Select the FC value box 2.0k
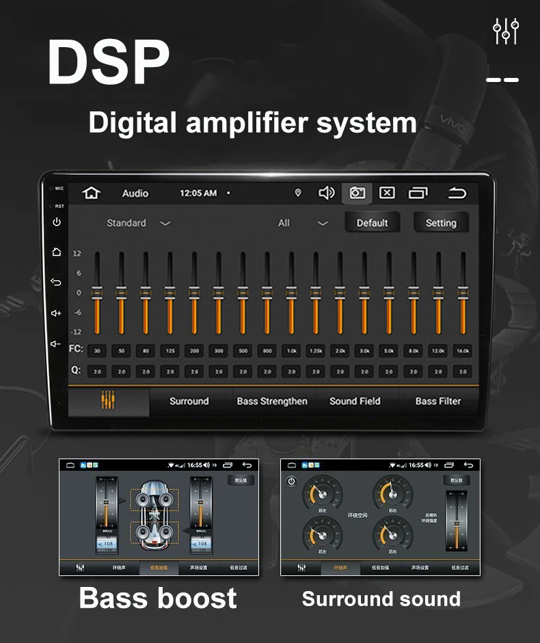The image size is (540, 643). (x=340, y=351)
